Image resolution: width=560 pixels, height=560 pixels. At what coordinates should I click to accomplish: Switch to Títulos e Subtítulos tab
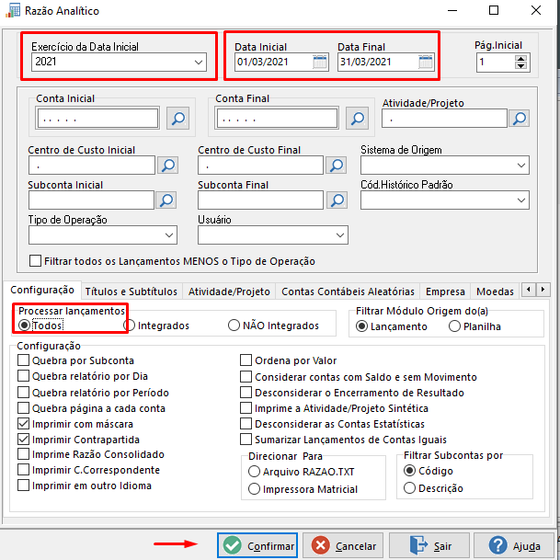tap(131, 291)
